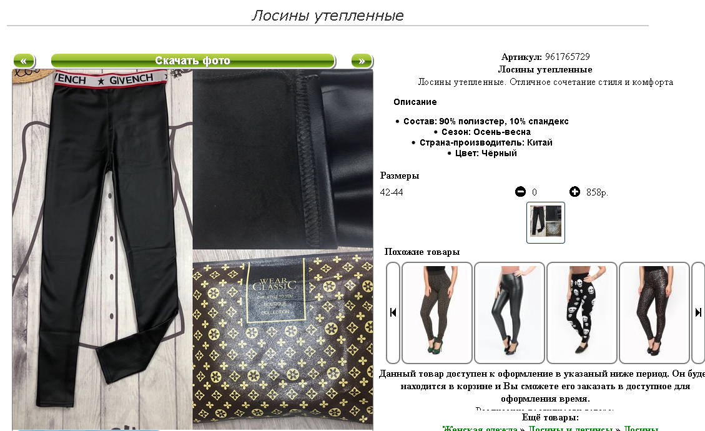Click the main leggings photo on the left
705x431 pixels.
[x=102, y=250]
